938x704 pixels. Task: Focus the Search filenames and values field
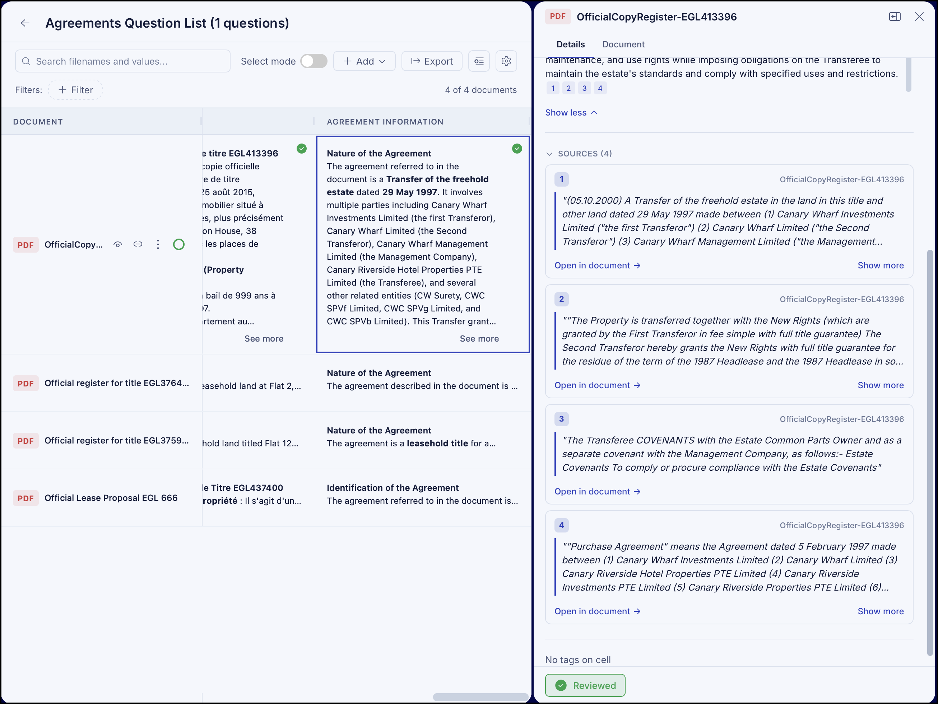pos(123,61)
